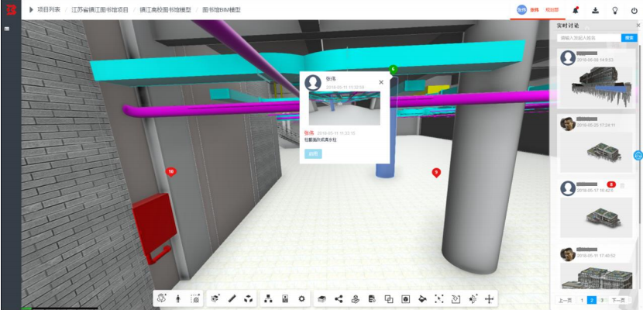Click the screenshot capture tool icon
643x310 pixels.
(x=195, y=299)
